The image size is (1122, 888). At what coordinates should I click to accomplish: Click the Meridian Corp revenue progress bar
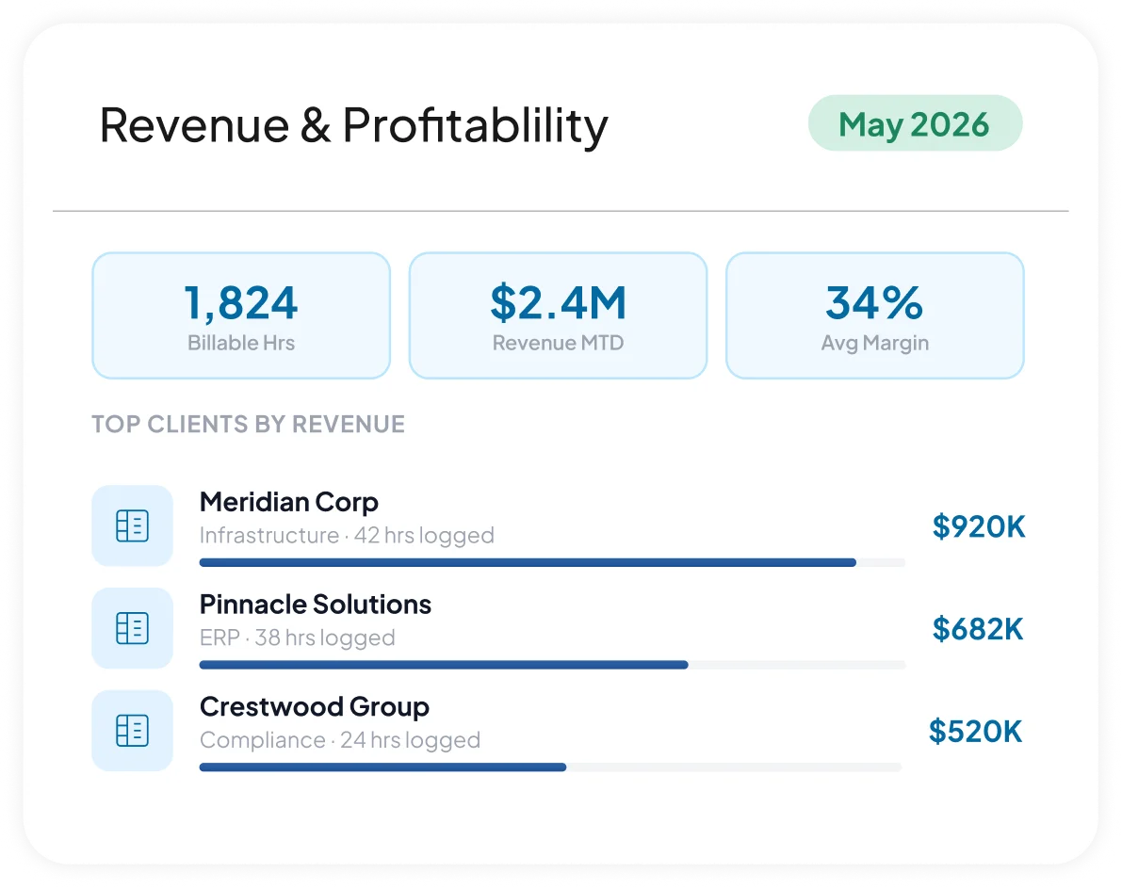tap(552, 562)
